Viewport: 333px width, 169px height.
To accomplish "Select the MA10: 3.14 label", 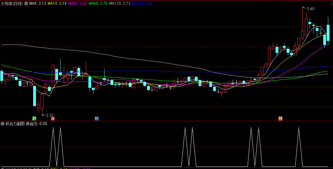I will (57, 3).
